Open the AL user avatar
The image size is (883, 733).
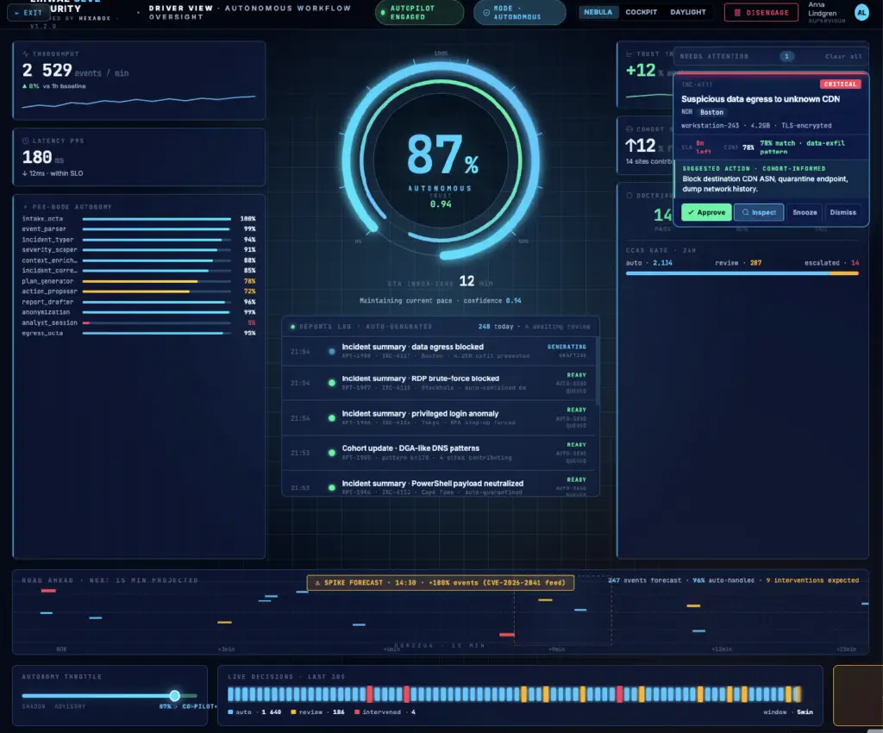click(x=861, y=12)
